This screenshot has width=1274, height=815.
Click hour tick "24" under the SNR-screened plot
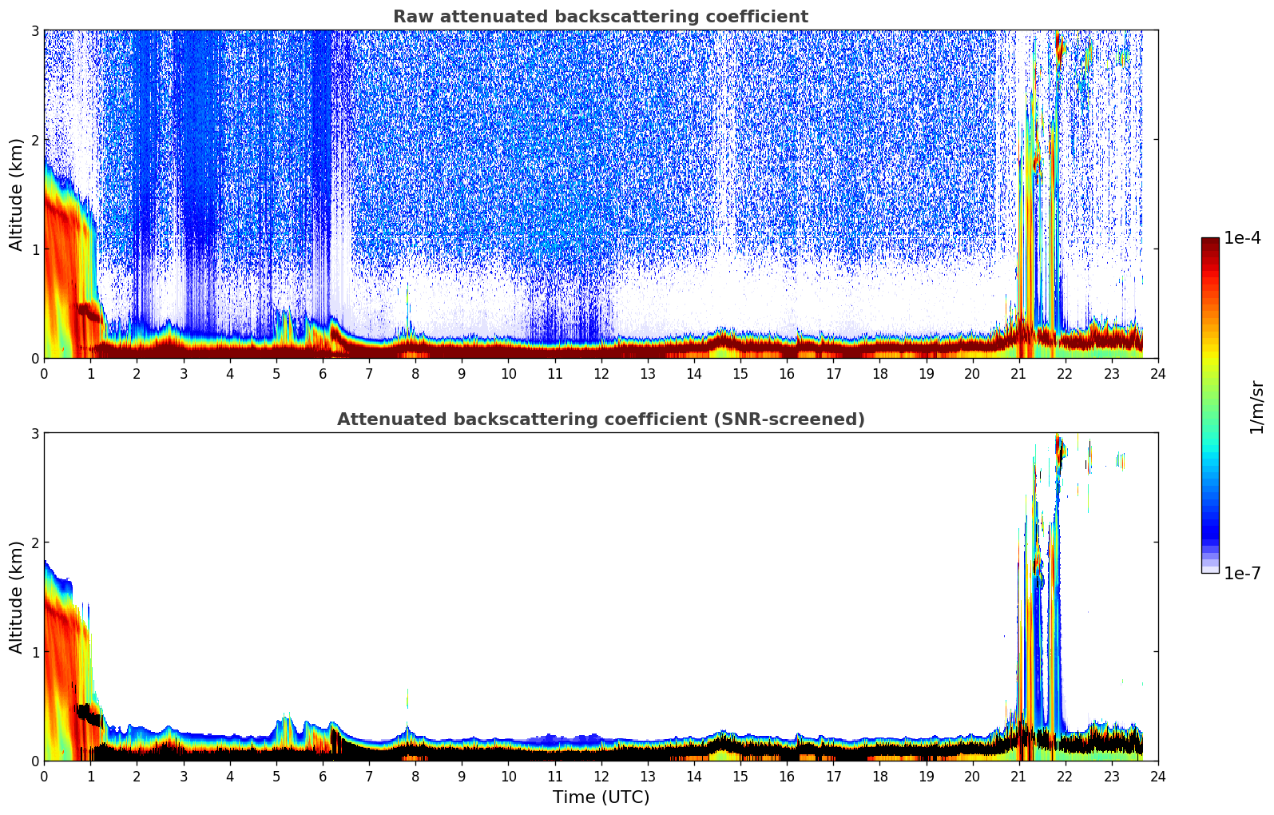(x=1158, y=777)
